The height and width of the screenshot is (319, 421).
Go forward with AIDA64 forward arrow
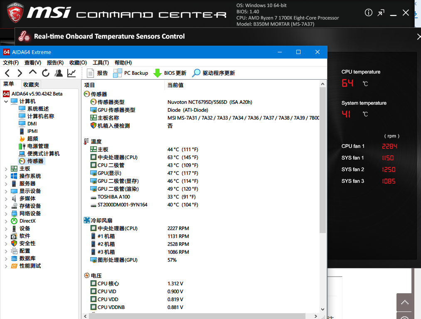pyautogui.click(x=20, y=73)
